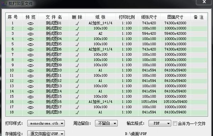Viewport: 213px width, 136px height.
Task: Preview 测试图02 with its eye icon
Action: [31, 29]
